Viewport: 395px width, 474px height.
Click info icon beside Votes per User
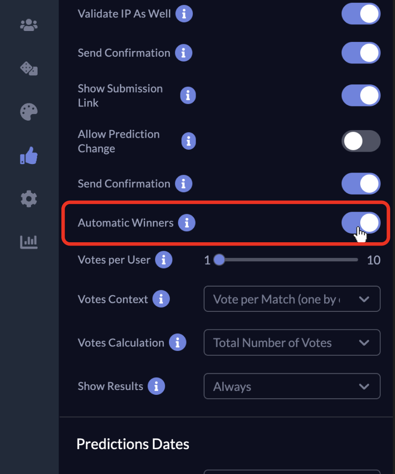pos(164,260)
